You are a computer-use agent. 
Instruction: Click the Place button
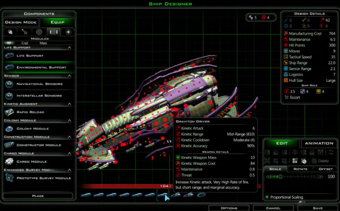click(38, 196)
